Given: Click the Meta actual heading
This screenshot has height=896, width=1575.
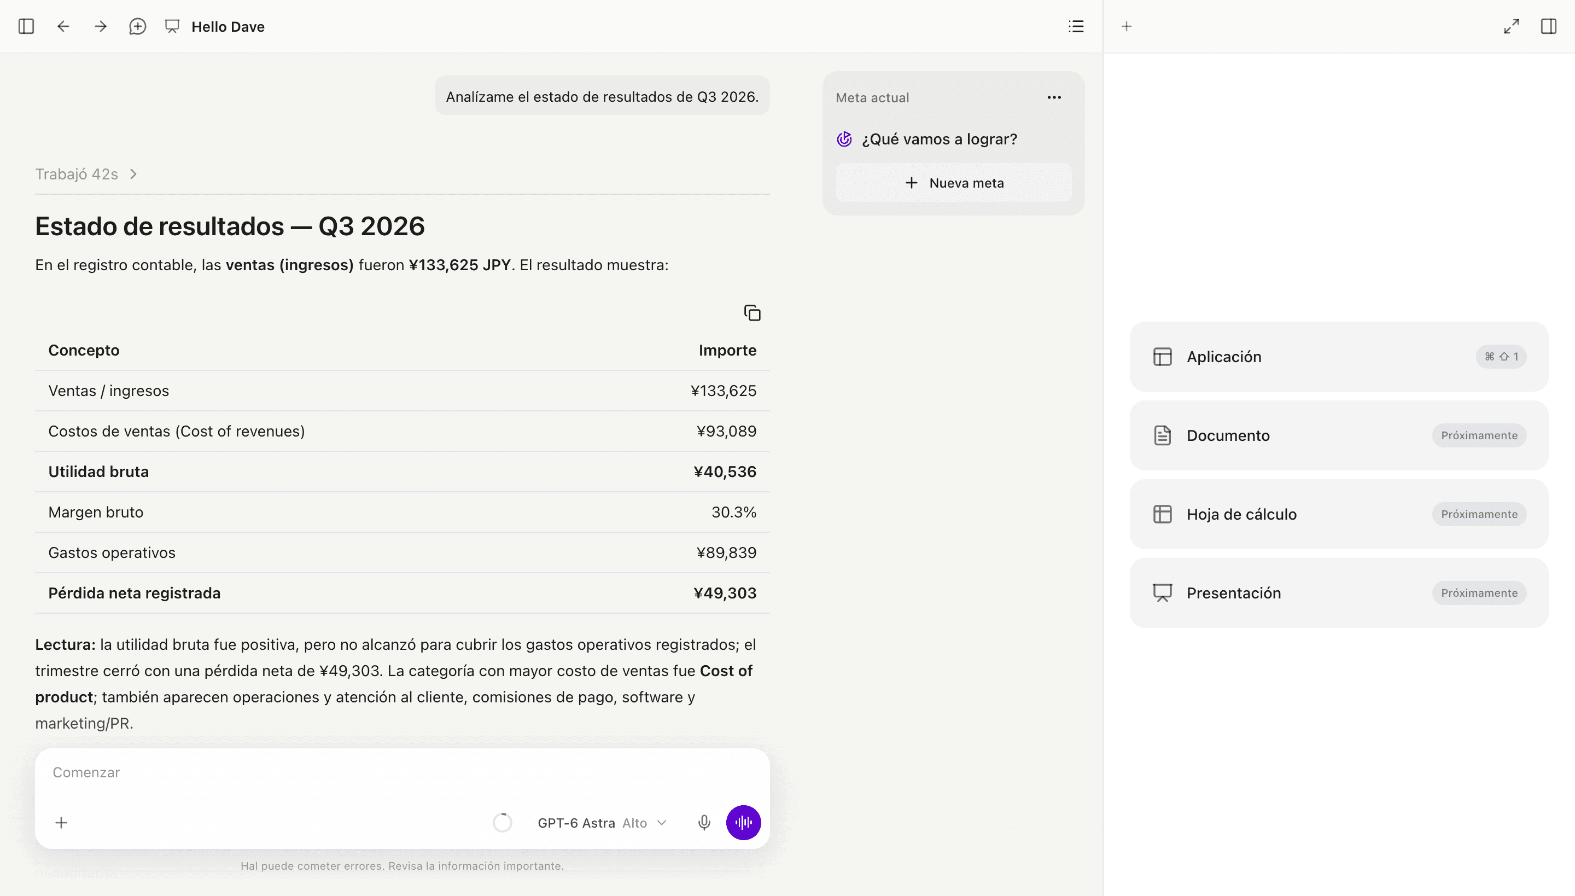Looking at the screenshot, I should (872, 97).
